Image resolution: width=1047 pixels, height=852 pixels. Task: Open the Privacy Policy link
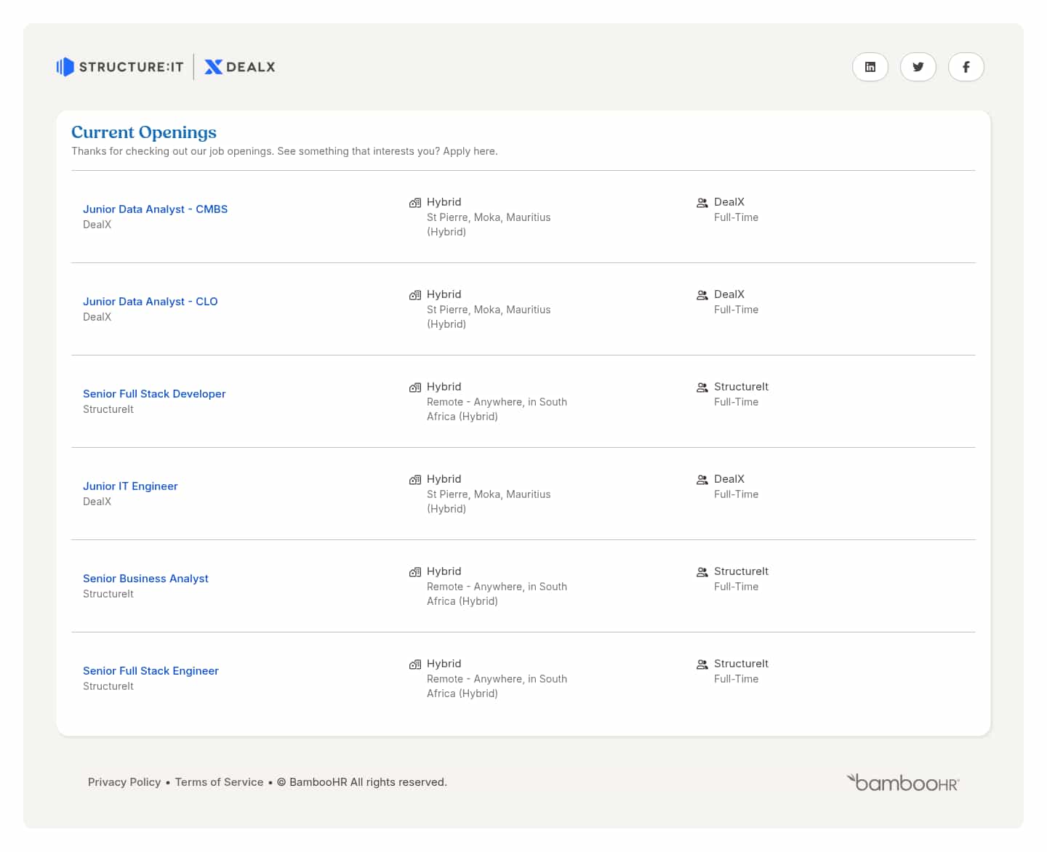(x=124, y=782)
